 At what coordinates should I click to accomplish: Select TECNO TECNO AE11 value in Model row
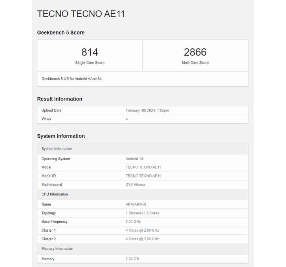coord(143,167)
